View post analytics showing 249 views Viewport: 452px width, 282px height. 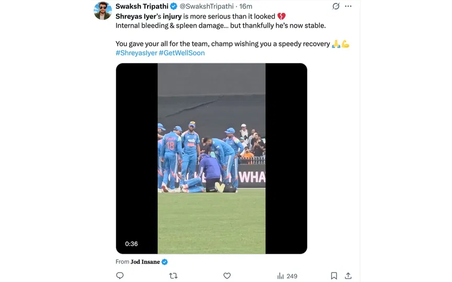point(287,276)
